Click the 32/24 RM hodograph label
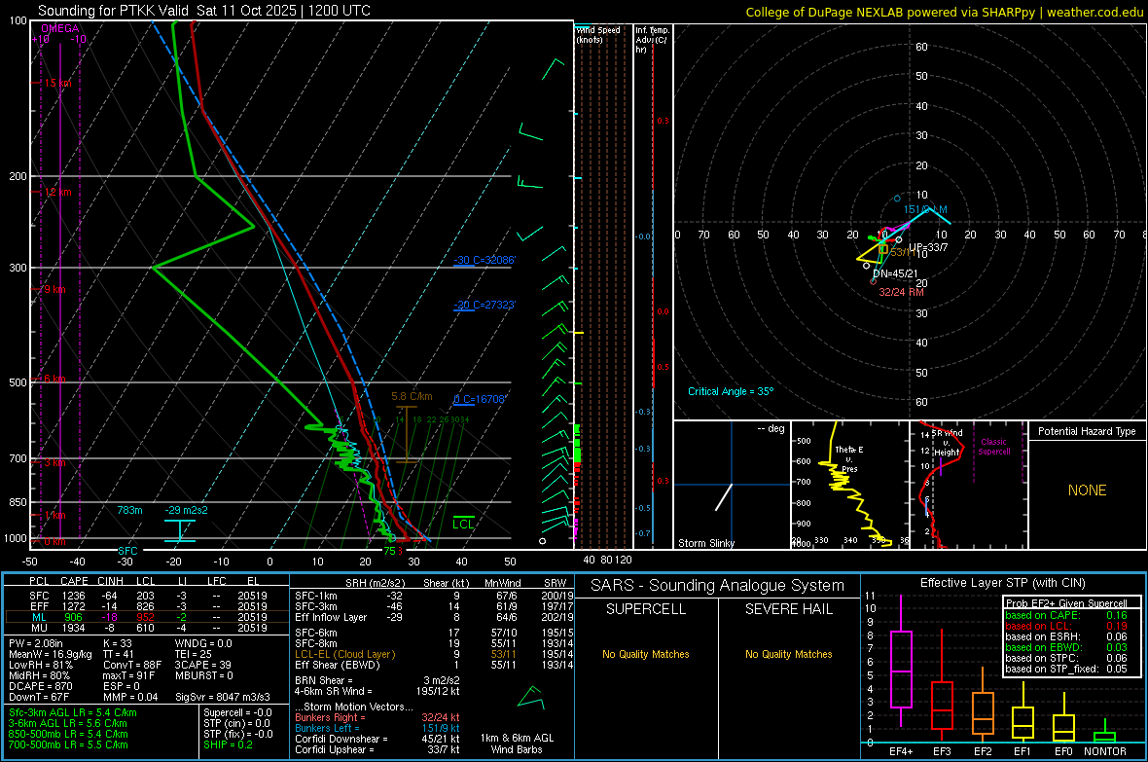Viewport: 1148px width, 762px height. coord(901,292)
